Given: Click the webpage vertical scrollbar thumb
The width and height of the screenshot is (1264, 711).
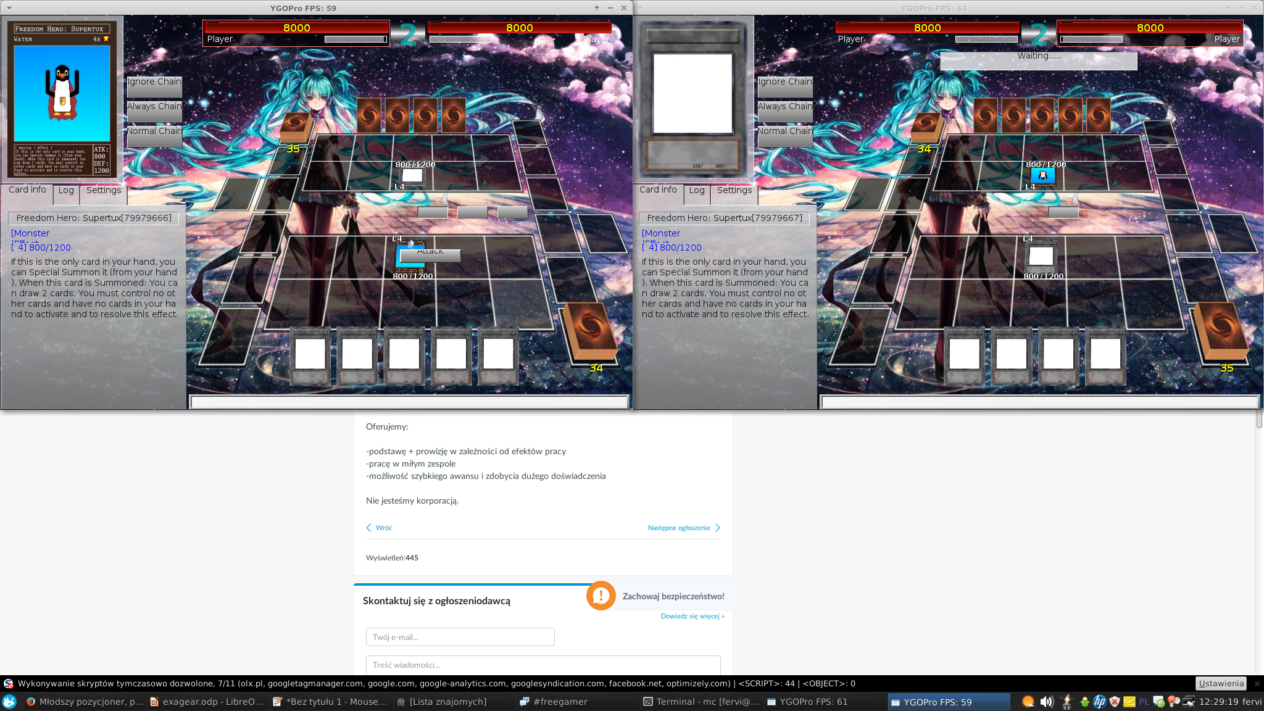Looking at the screenshot, I should point(1259,418).
